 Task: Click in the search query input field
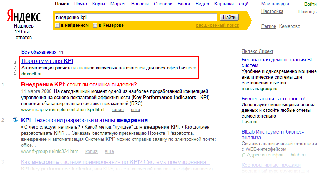136,17
